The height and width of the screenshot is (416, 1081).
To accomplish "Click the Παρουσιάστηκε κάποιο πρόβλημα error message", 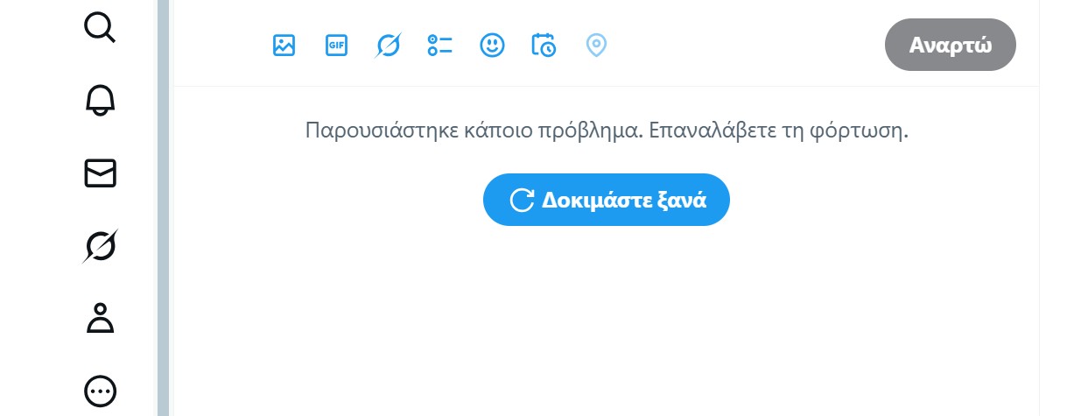I will coord(607,131).
